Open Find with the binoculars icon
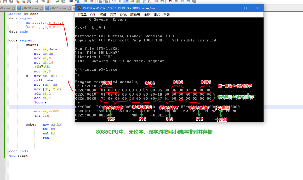 coord(71,1)
